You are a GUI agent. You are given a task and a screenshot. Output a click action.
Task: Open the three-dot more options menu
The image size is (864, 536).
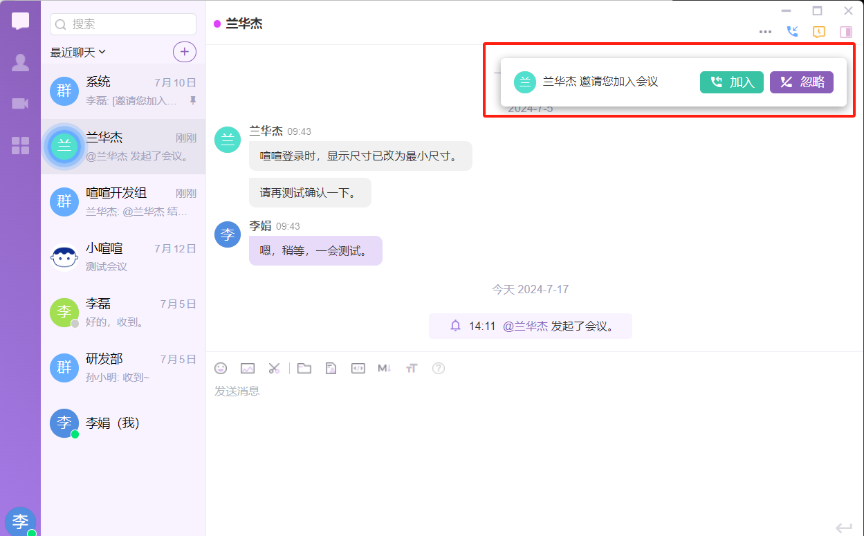[765, 32]
